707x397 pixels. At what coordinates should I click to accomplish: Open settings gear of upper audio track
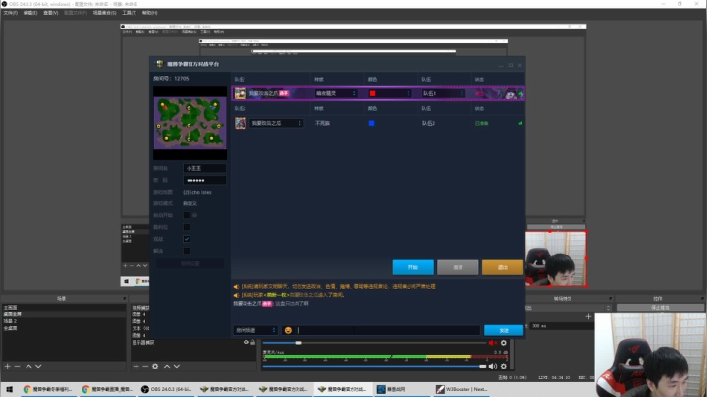[x=503, y=343]
